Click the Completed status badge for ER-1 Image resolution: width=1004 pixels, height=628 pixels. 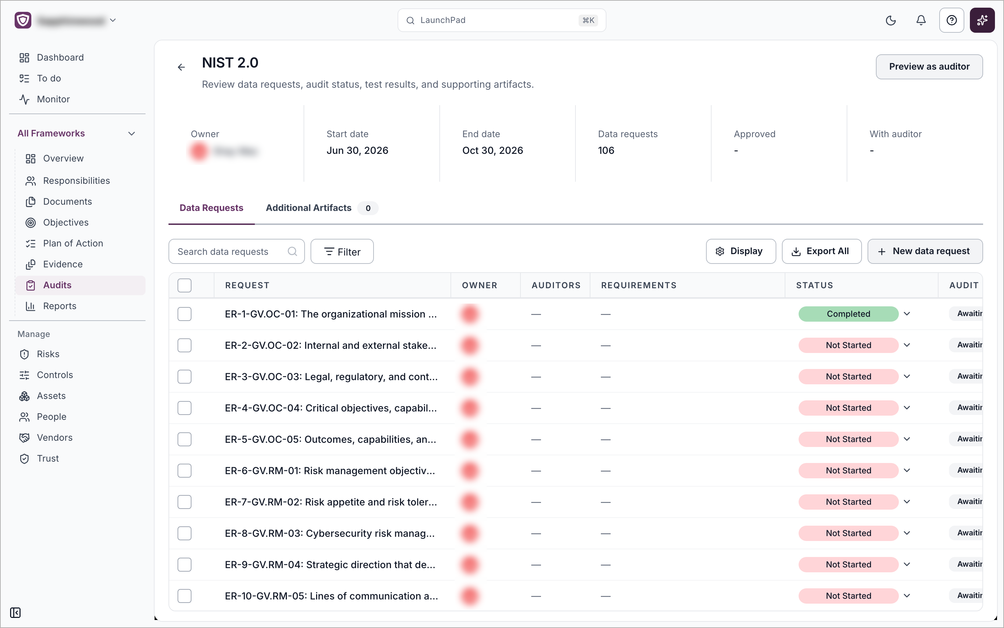[x=848, y=314]
